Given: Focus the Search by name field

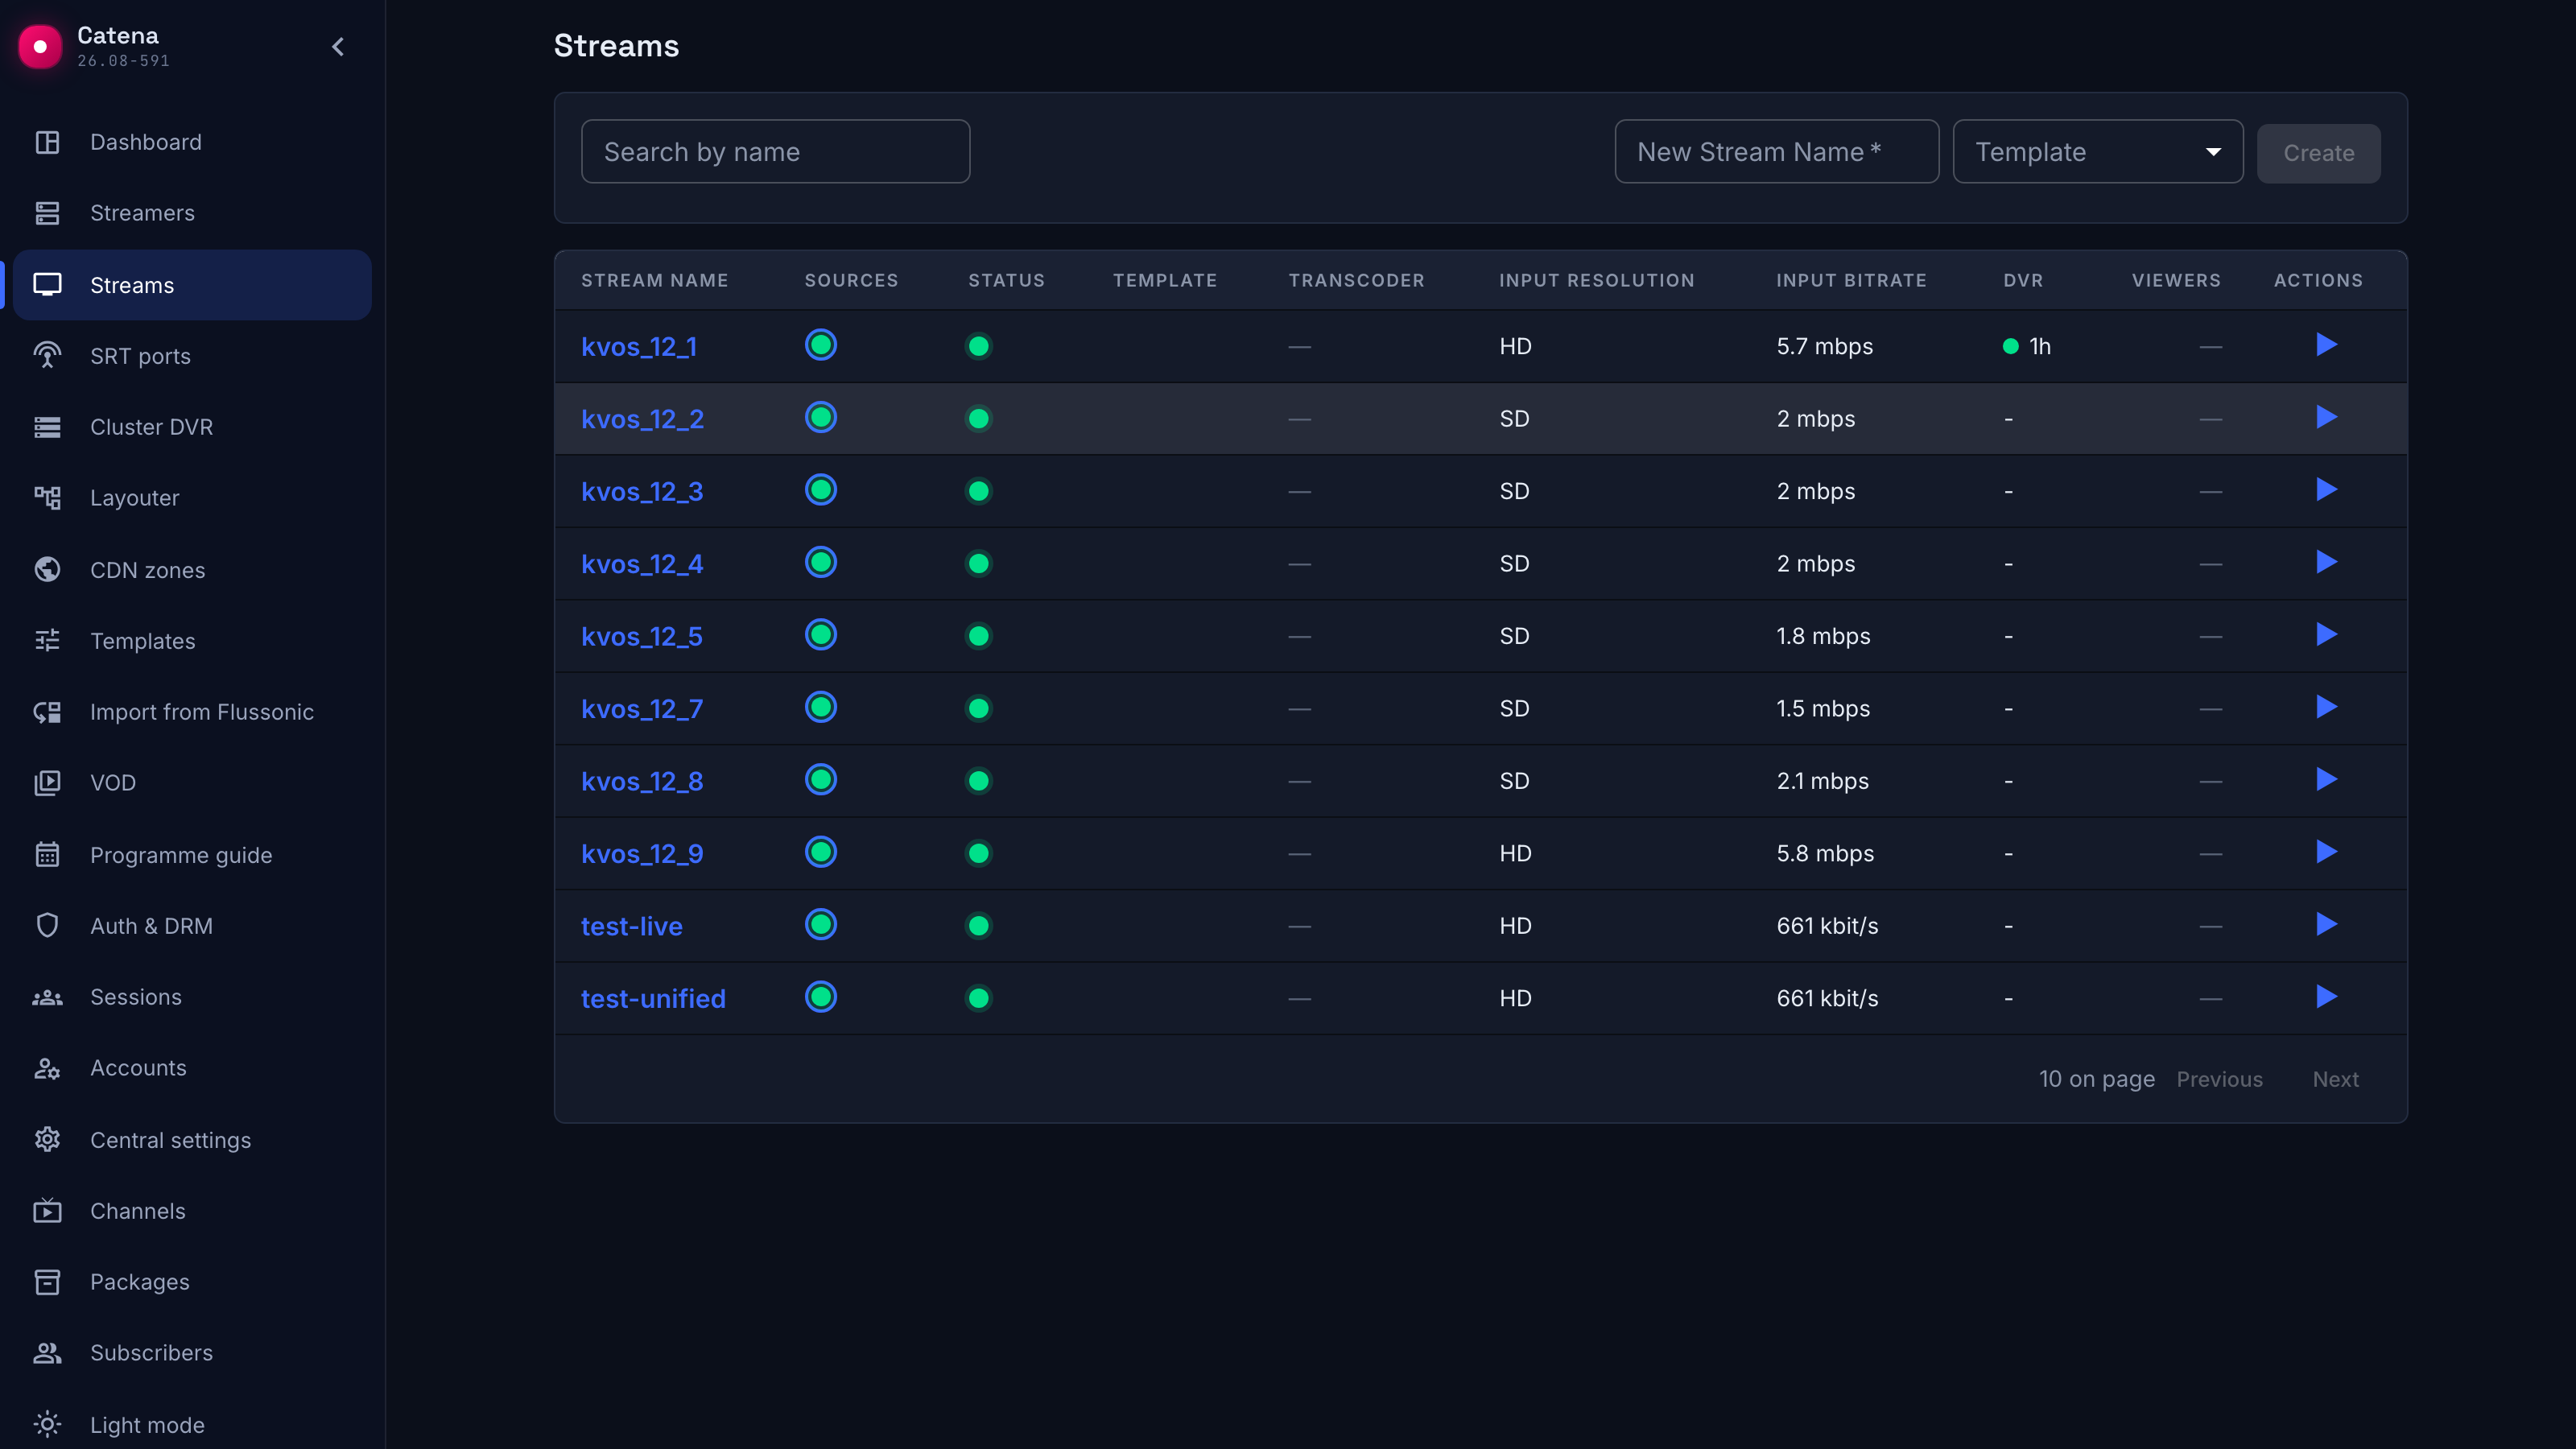Looking at the screenshot, I should tap(775, 152).
